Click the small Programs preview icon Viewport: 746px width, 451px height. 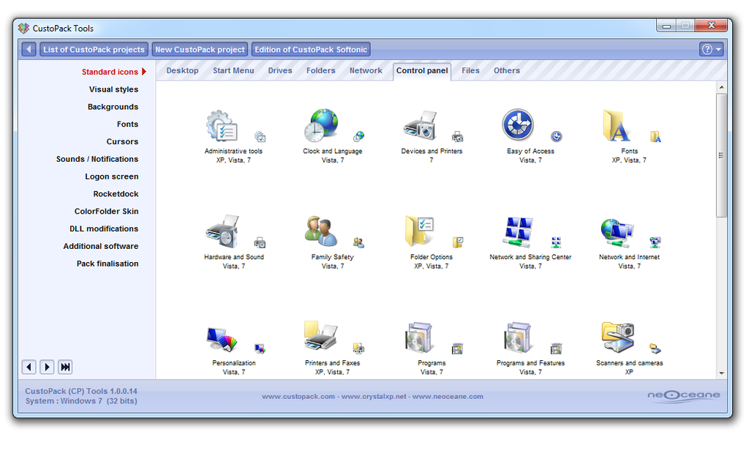click(457, 348)
